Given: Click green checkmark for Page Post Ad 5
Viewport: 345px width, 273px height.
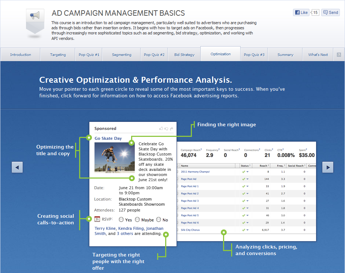Looking at the screenshot, I should coord(244,216).
